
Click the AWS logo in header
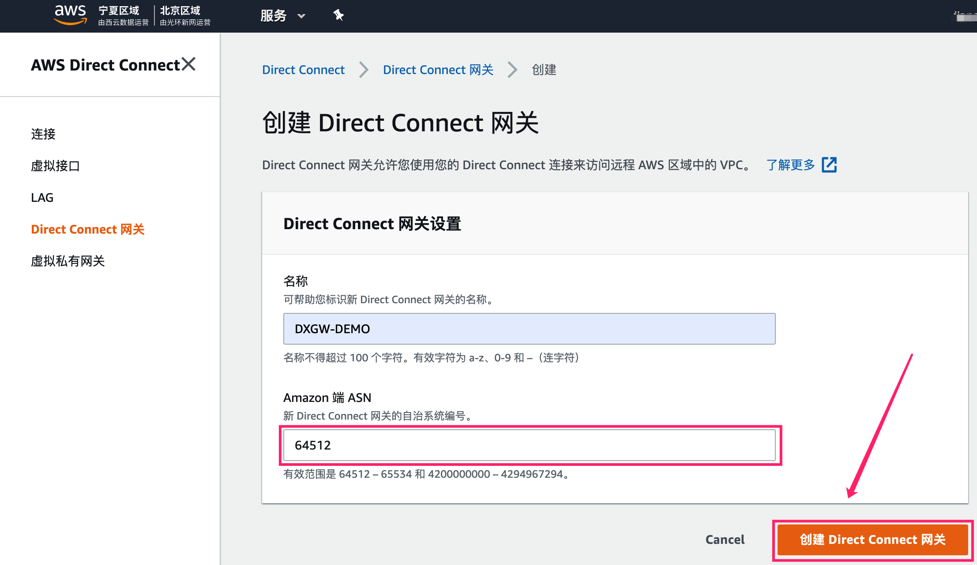pos(70,15)
